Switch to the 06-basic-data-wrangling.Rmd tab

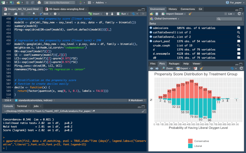coord(66,9)
